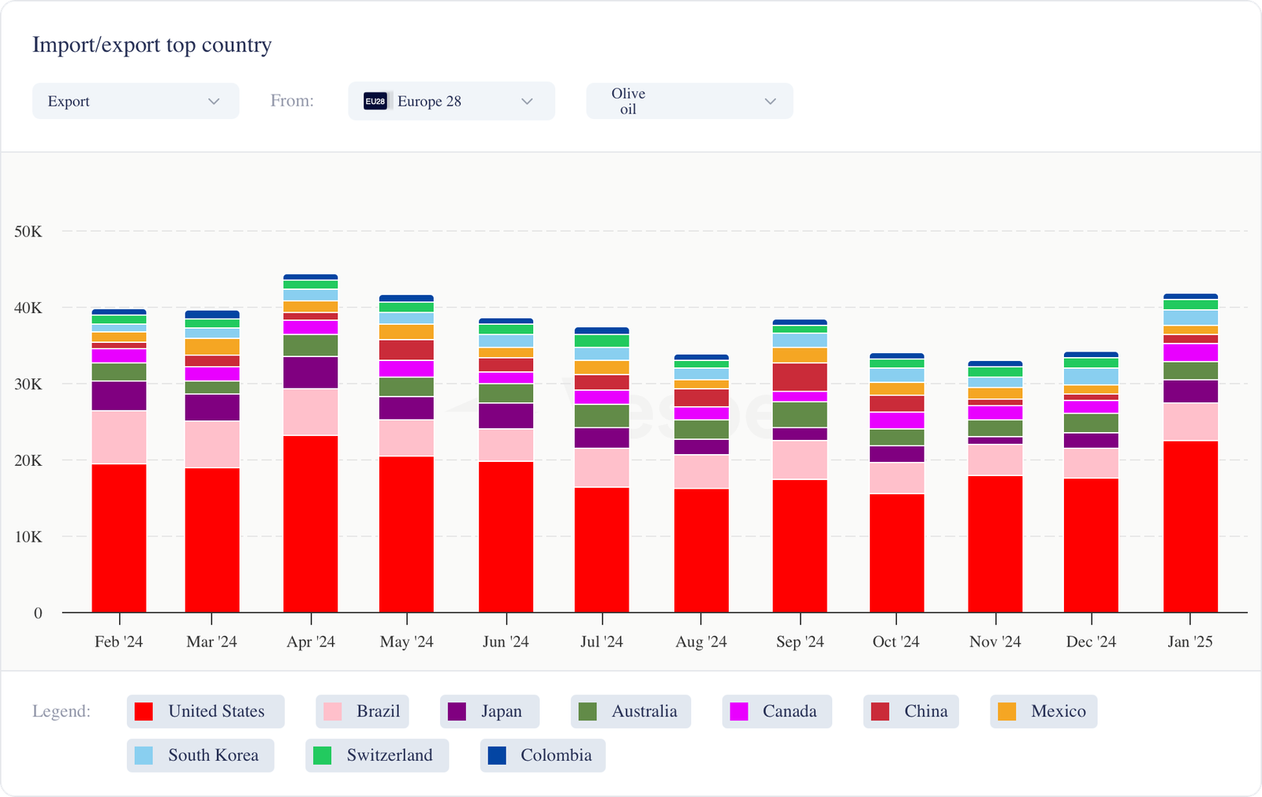1262x797 pixels.
Task: Click the Colombia dark-blue legend square
Action: pos(497,755)
